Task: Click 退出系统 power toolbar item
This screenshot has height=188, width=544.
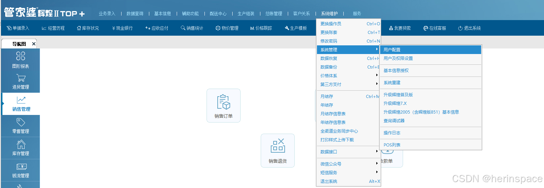Action: click(x=469, y=28)
